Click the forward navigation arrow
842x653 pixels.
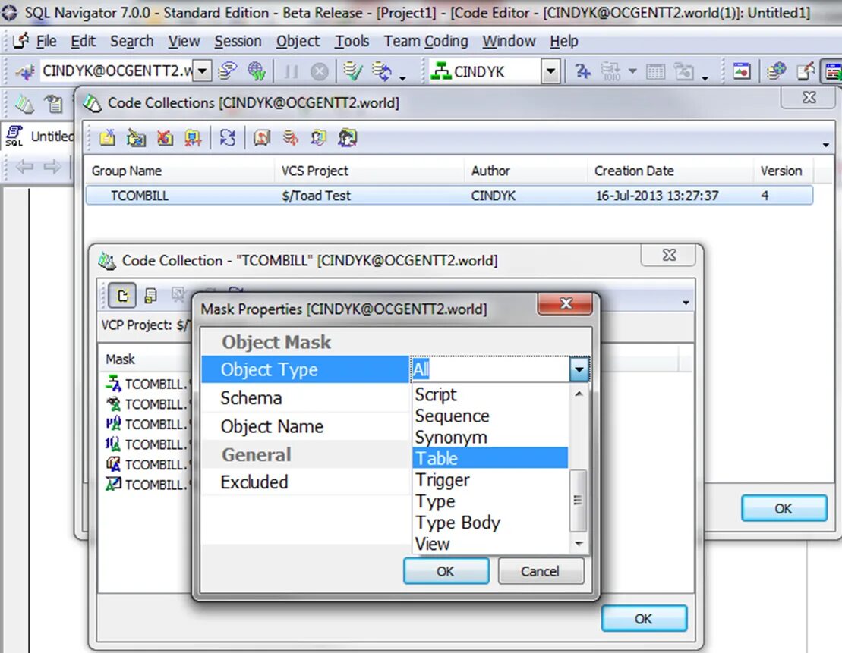point(52,166)
